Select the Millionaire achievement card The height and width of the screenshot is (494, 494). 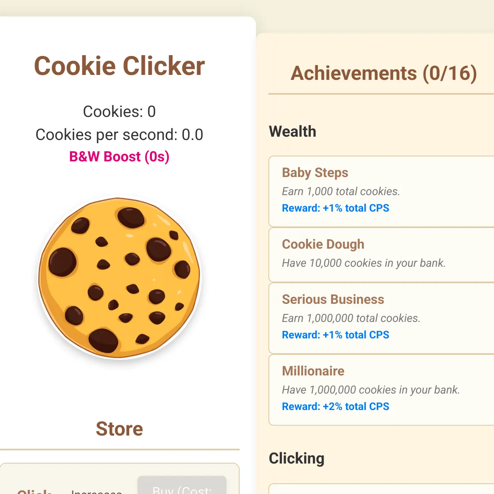tap(381, 390)
